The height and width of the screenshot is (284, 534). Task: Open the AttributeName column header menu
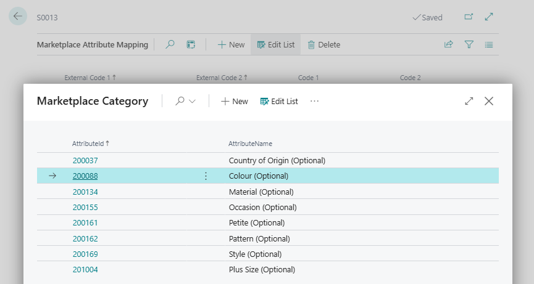coord(250,143)
